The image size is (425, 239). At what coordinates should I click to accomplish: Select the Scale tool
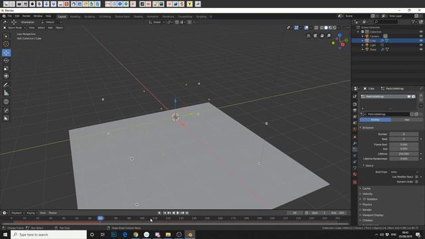6,68
